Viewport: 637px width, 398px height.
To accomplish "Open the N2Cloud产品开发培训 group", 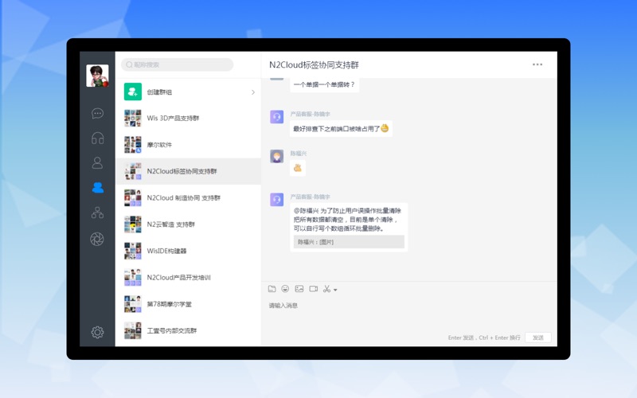I will [189, 277].
